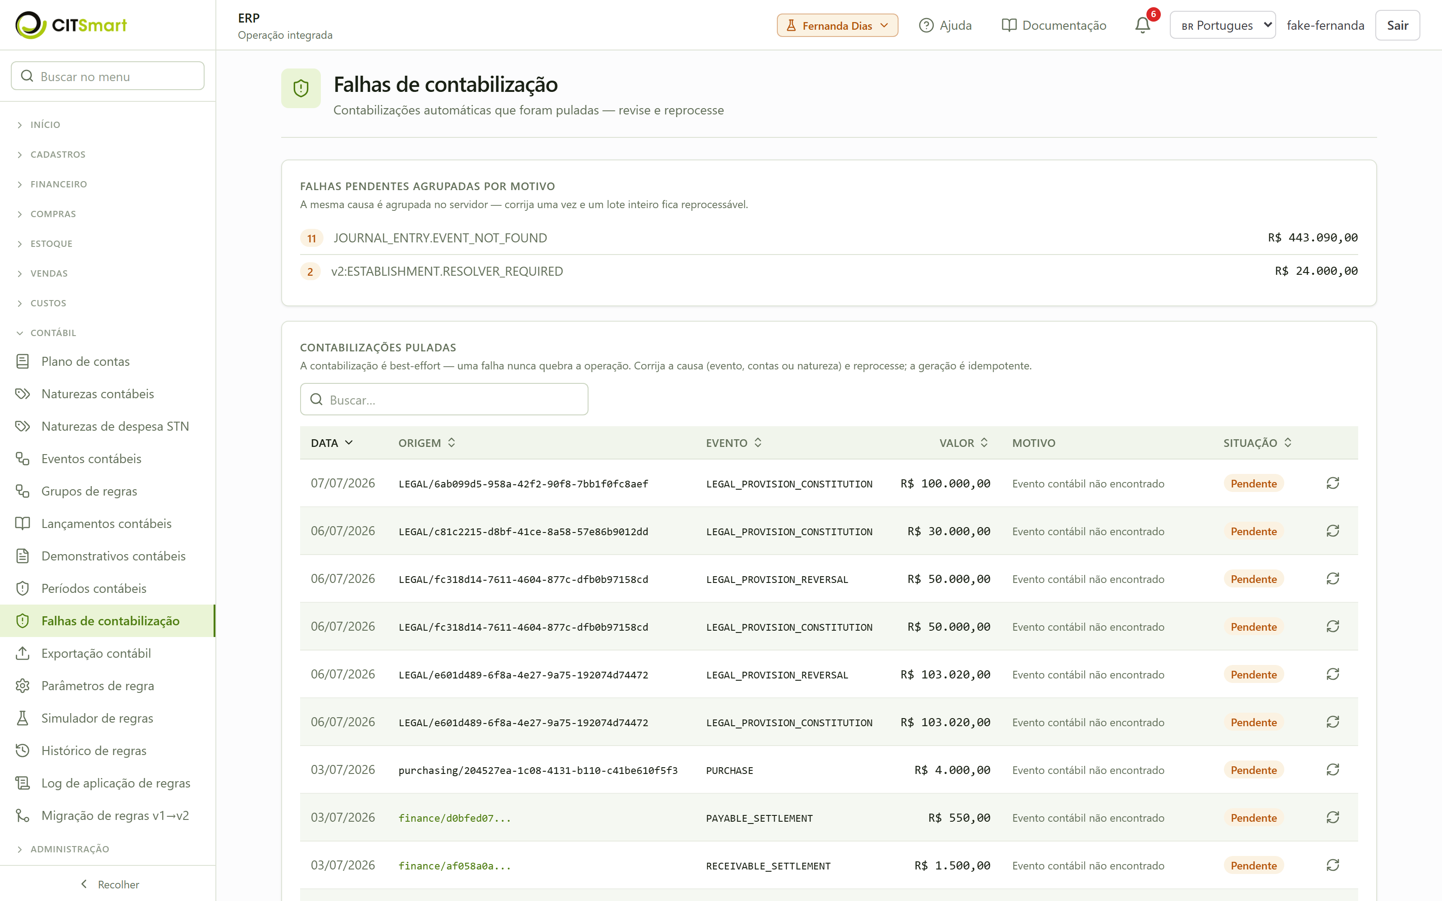This screenshot has width=1442, height=901.
Task: Open finance/af058a0a... origin link
Action: tap(454, 865)
